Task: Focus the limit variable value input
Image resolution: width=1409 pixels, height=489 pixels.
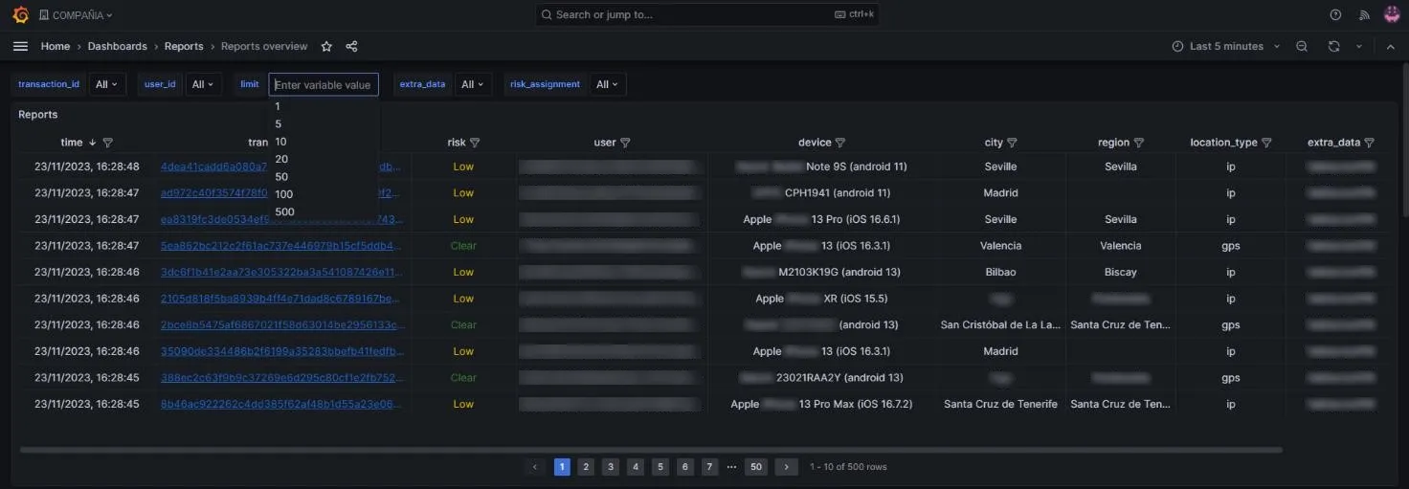Action: (x=324, y=84)
